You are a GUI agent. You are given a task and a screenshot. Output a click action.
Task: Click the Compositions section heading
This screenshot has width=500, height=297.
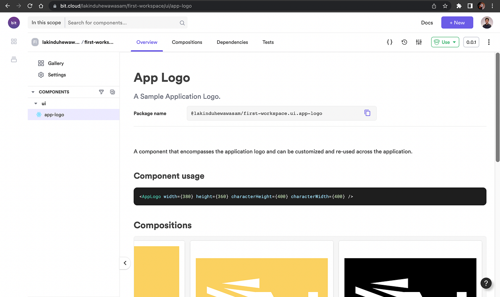162,225
